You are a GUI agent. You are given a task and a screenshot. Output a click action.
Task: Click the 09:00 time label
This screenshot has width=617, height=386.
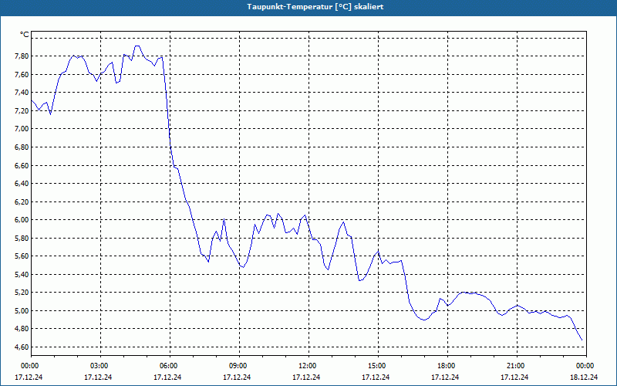238,366
